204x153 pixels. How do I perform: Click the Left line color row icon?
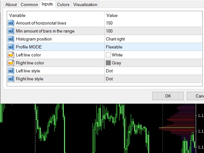11,55
